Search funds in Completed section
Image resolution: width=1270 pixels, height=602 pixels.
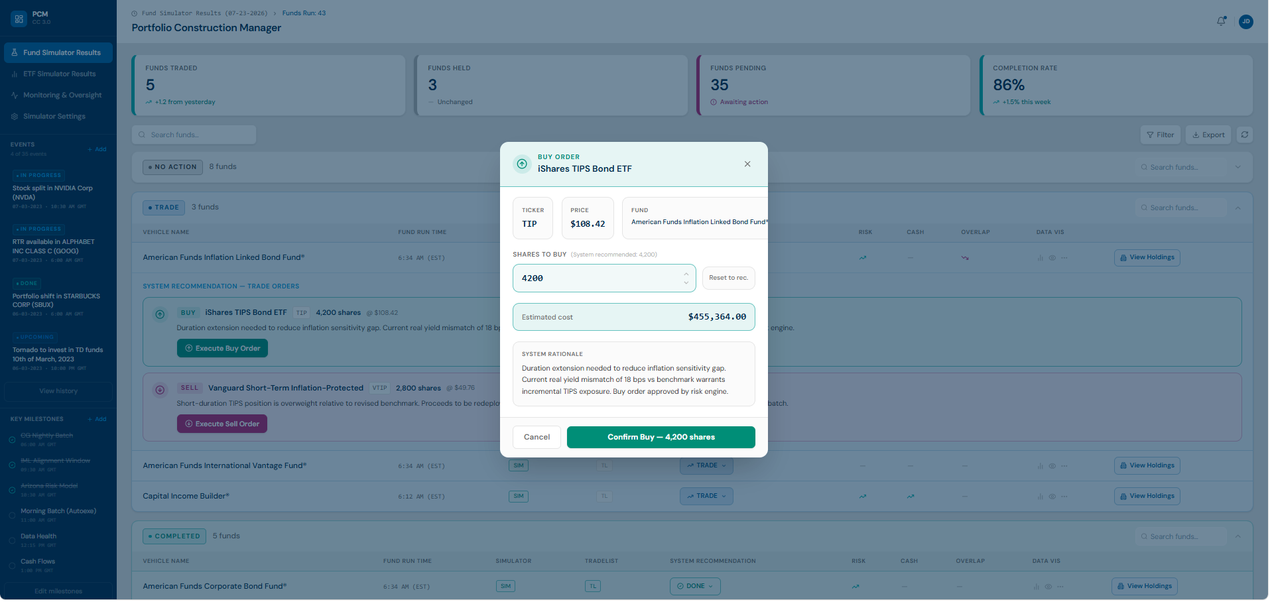1181,536
